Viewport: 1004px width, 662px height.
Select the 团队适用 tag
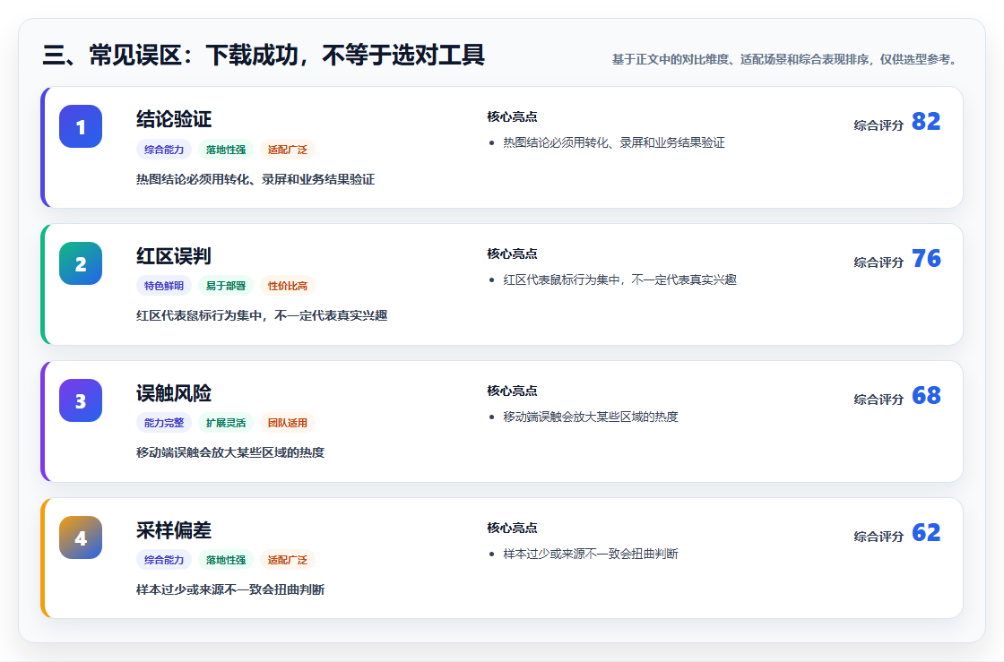pos(288,423)
